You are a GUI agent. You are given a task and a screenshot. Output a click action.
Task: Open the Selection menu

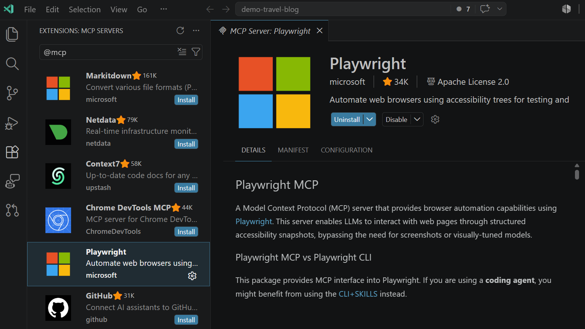coord(84,9)
